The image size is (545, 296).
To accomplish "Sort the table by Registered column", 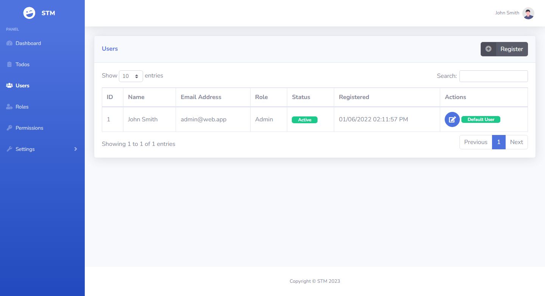I will 354,97.
